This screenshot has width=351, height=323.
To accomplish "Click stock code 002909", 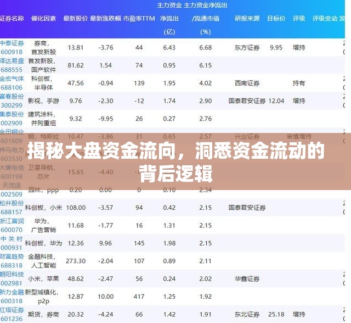I will [x=12, y=123].
